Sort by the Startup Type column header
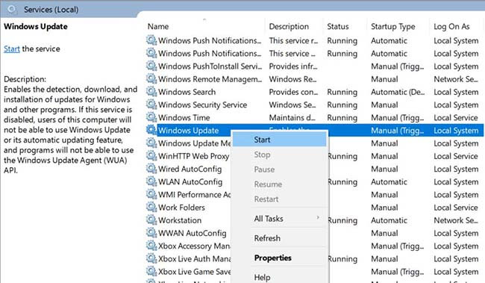Viewport: 485px width, 283px height. click(x=392, y=27)
